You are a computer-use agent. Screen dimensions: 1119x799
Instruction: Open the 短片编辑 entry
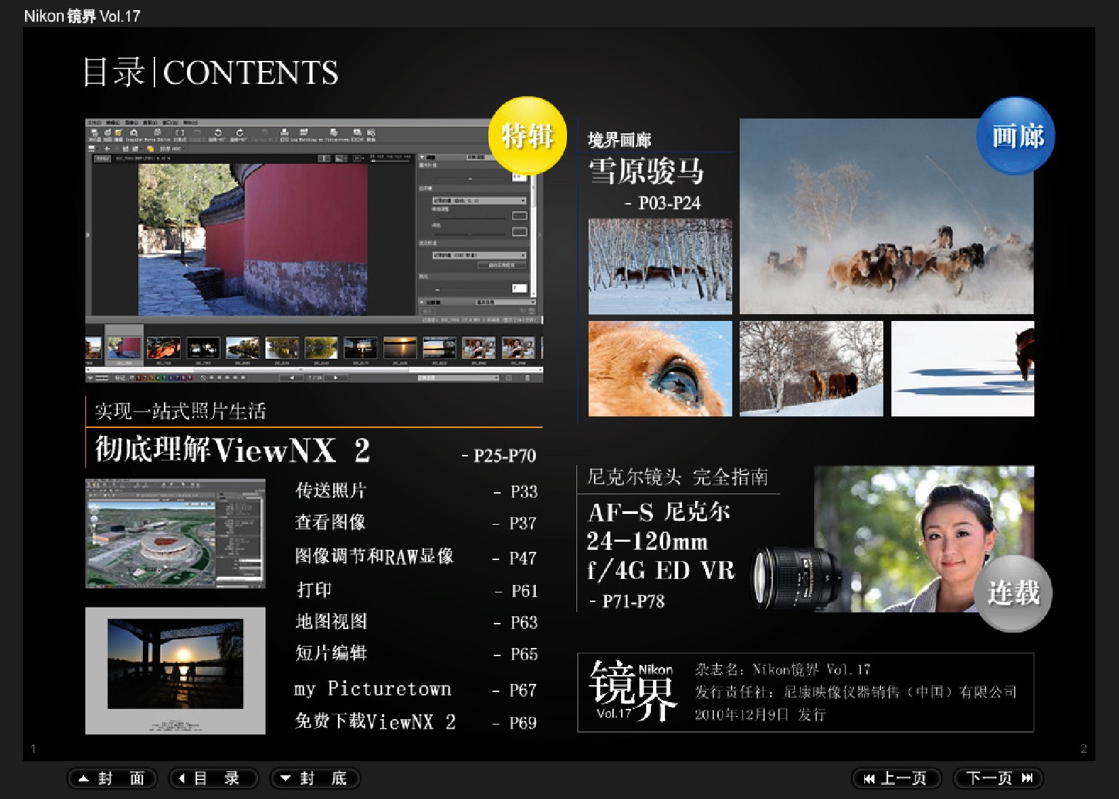tap(331, 653)
